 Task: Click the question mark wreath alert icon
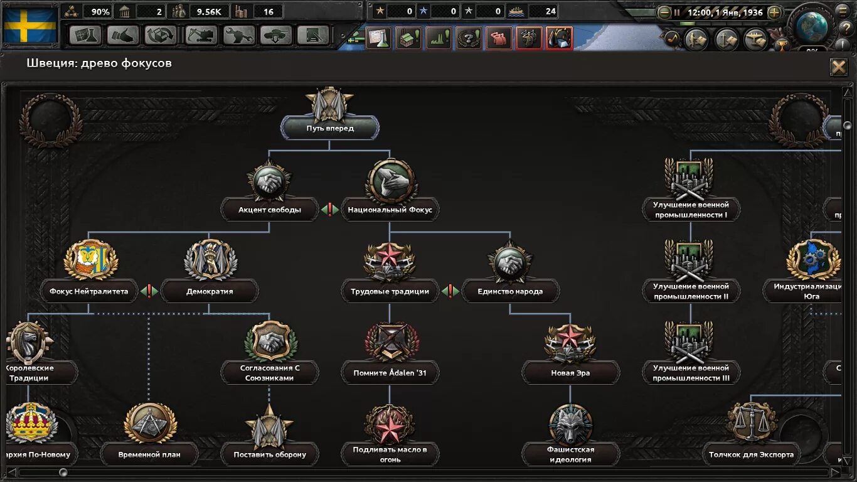point(469,38)
